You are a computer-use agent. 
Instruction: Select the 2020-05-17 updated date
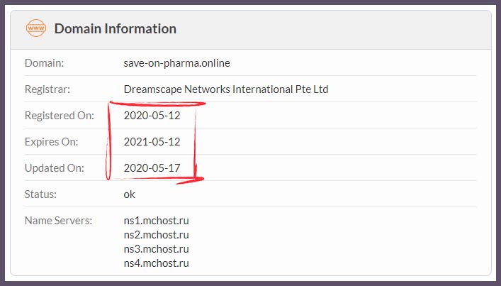(152, 168)
